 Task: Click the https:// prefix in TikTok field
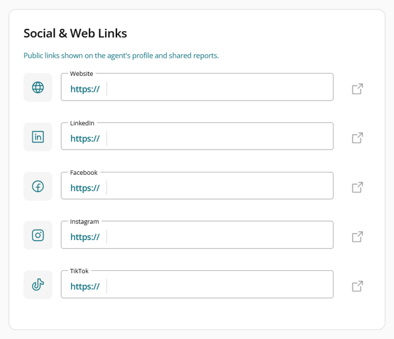(x=85, y=287)
